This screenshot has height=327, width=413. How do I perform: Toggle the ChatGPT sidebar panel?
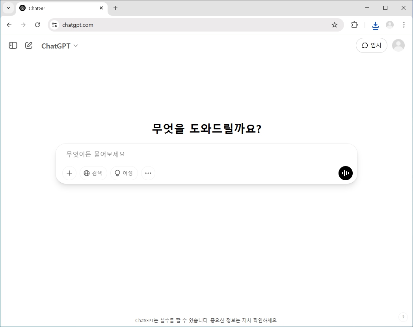(x=13, y=46)
